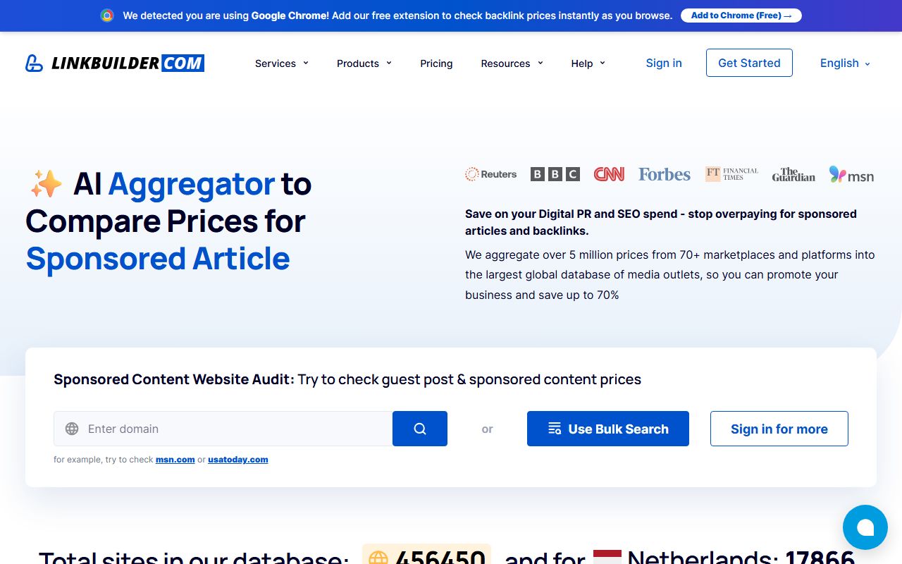Expand the Help menu

pos(588,63)
